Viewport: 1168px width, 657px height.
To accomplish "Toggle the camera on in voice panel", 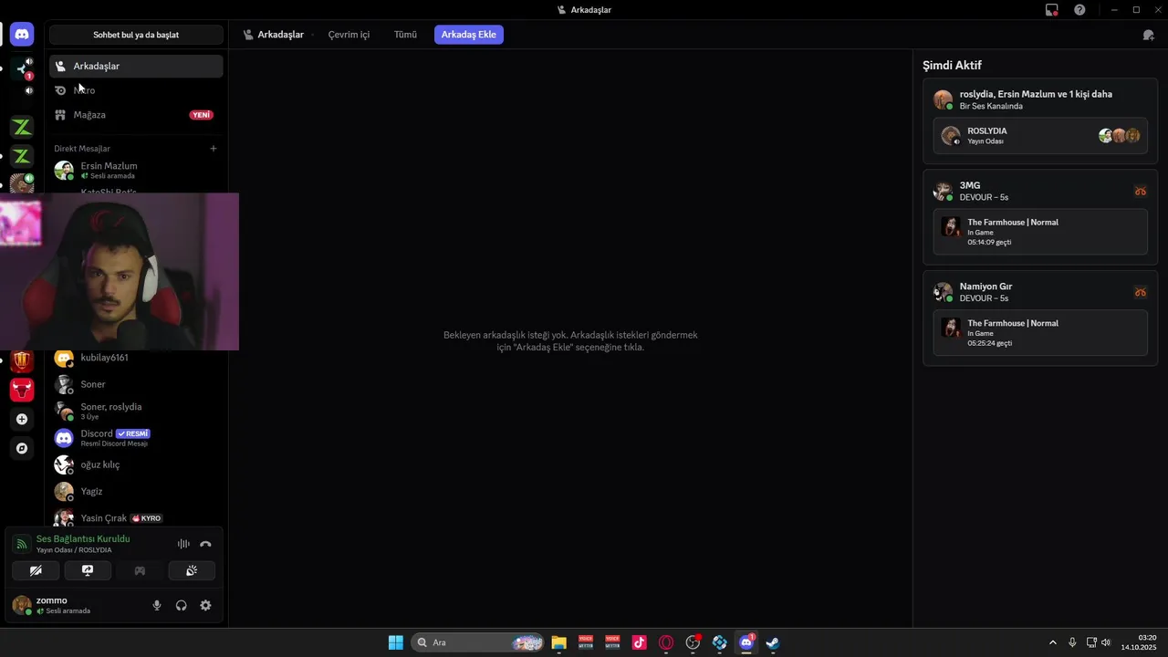I will coord(36,570).
